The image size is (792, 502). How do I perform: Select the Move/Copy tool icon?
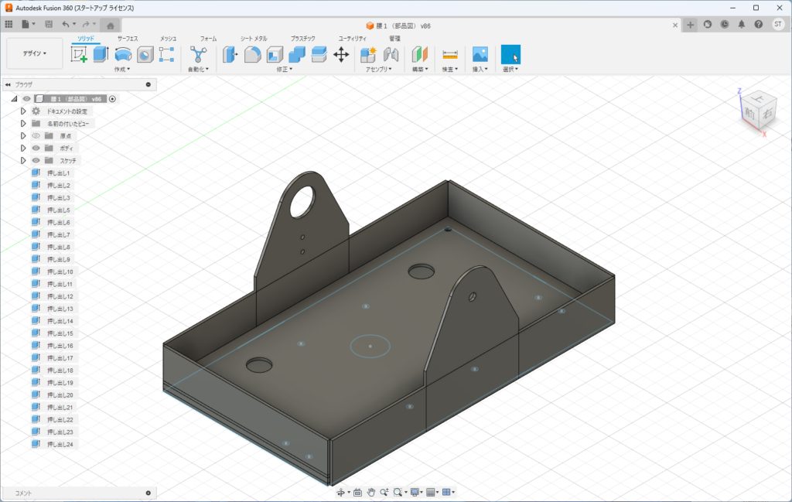[341, 55]
